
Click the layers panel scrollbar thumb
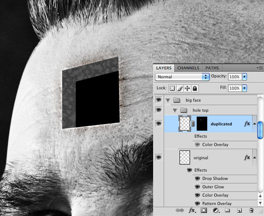[x=260, y=130]
